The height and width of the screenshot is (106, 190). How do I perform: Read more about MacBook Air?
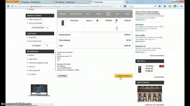[x=140, y=52]
